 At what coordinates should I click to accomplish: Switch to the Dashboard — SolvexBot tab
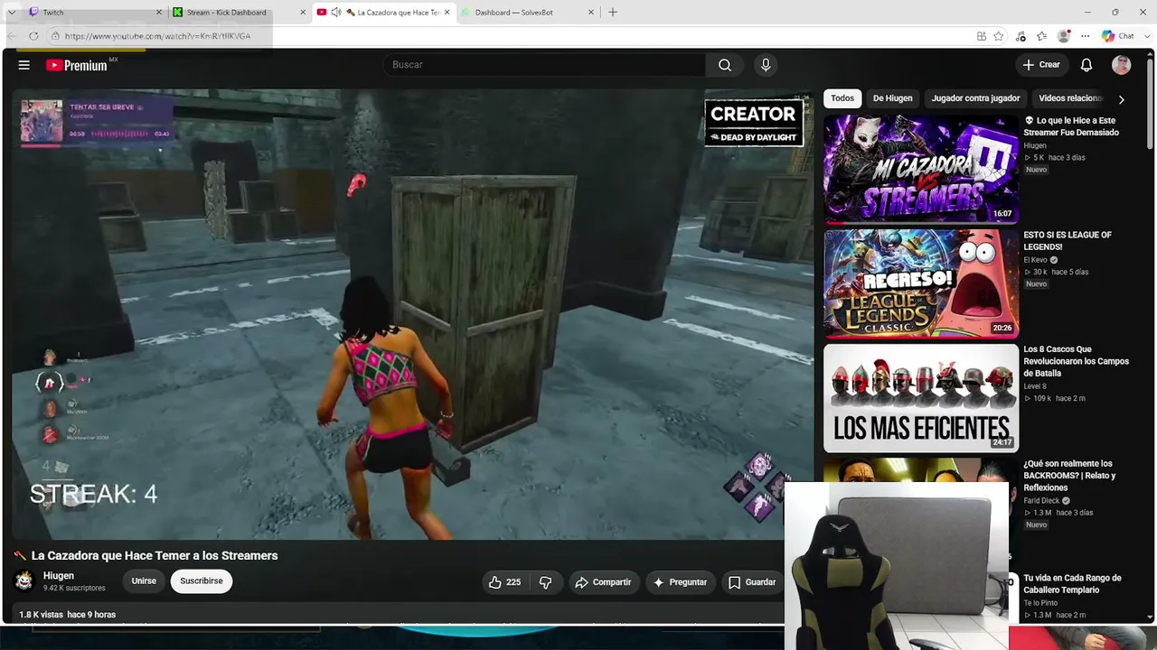pyautogui.click(x=528, y=13)
